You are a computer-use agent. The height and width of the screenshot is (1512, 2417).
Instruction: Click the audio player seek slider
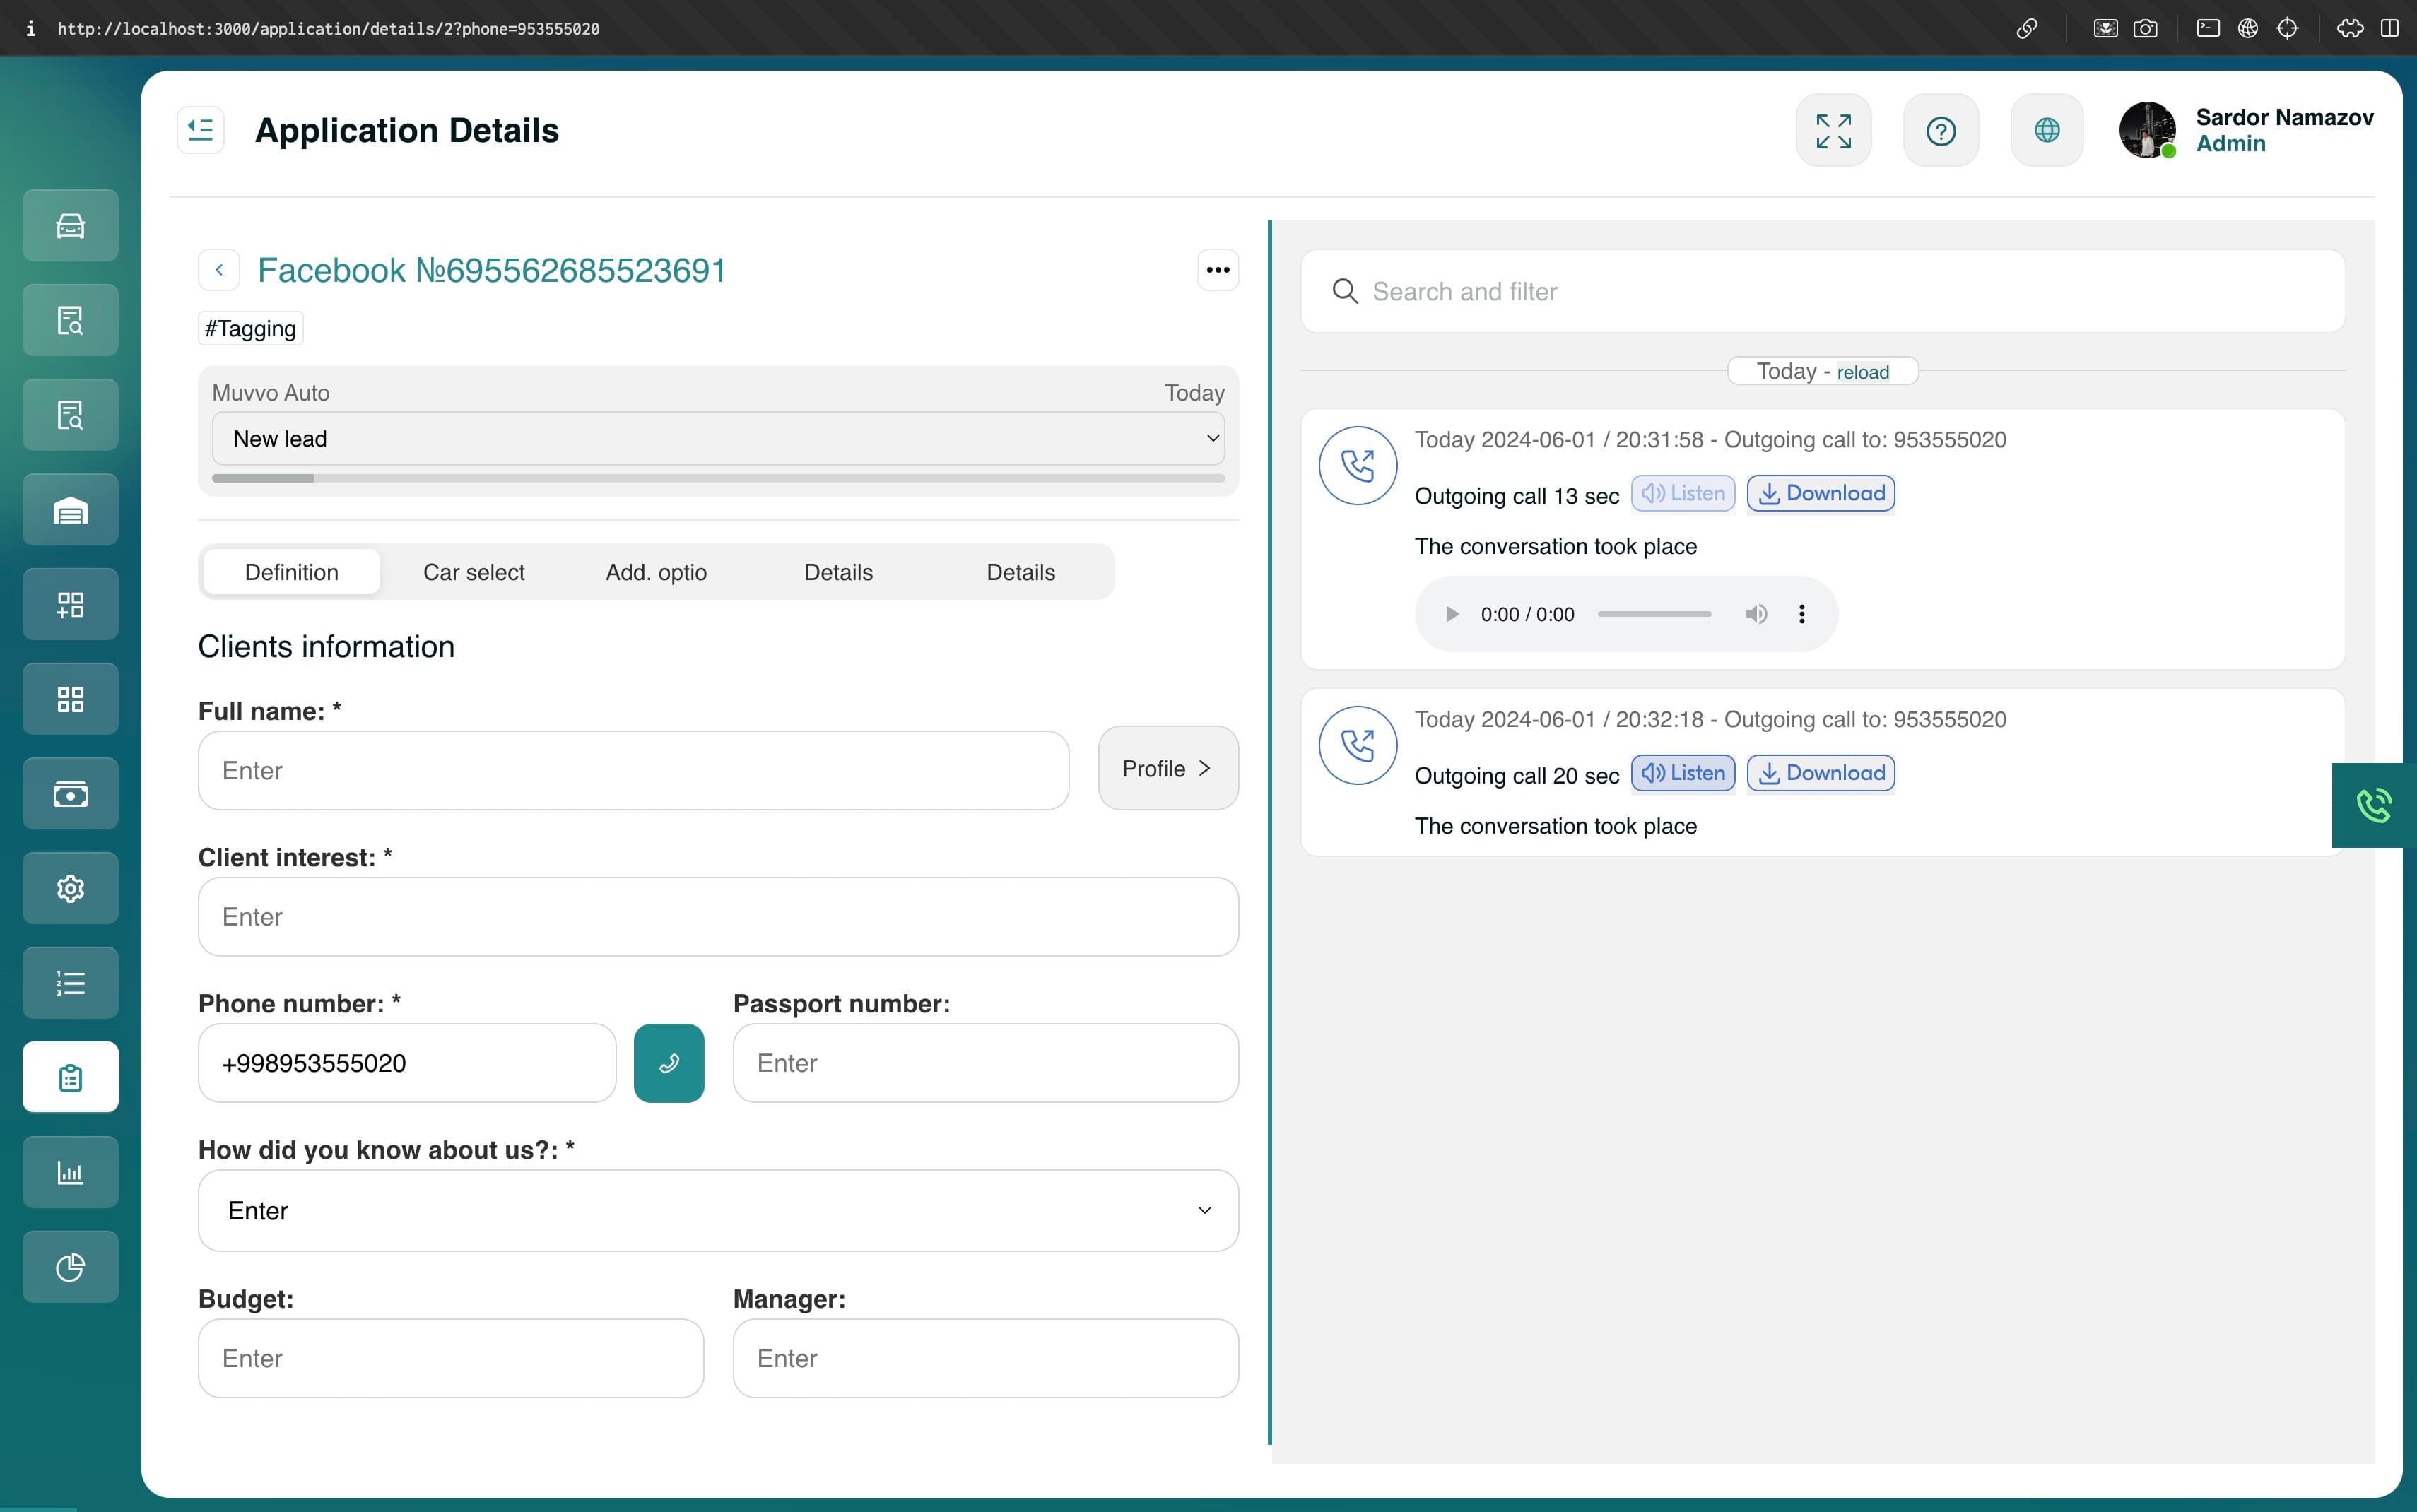(x=1654, y=614)
